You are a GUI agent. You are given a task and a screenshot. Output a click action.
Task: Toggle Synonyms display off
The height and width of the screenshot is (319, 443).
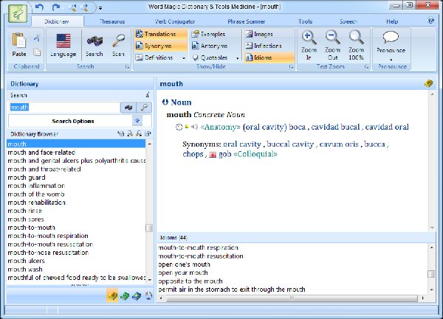pos(160,46)
